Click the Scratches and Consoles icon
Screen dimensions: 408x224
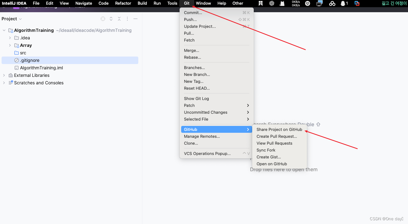pos(11,83)
